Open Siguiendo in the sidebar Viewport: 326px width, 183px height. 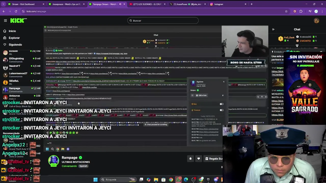pos(15,45)
